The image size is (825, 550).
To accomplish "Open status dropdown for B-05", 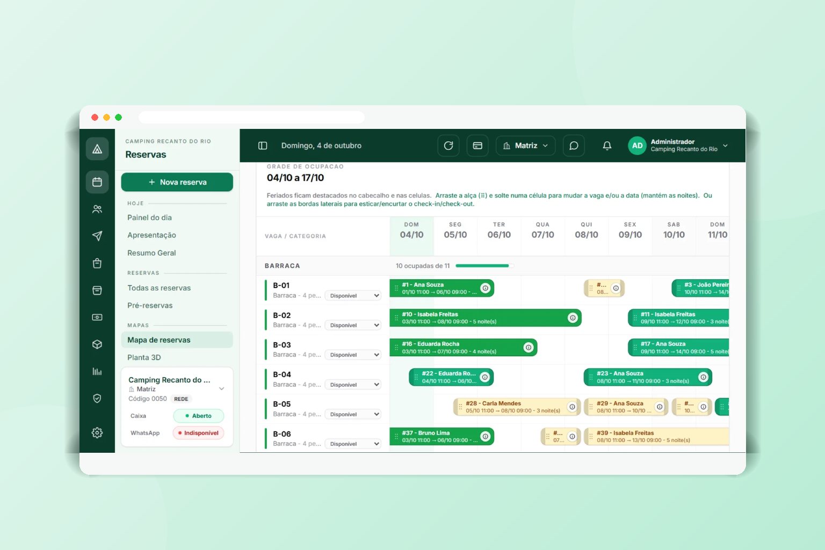I will click(353, 414).
